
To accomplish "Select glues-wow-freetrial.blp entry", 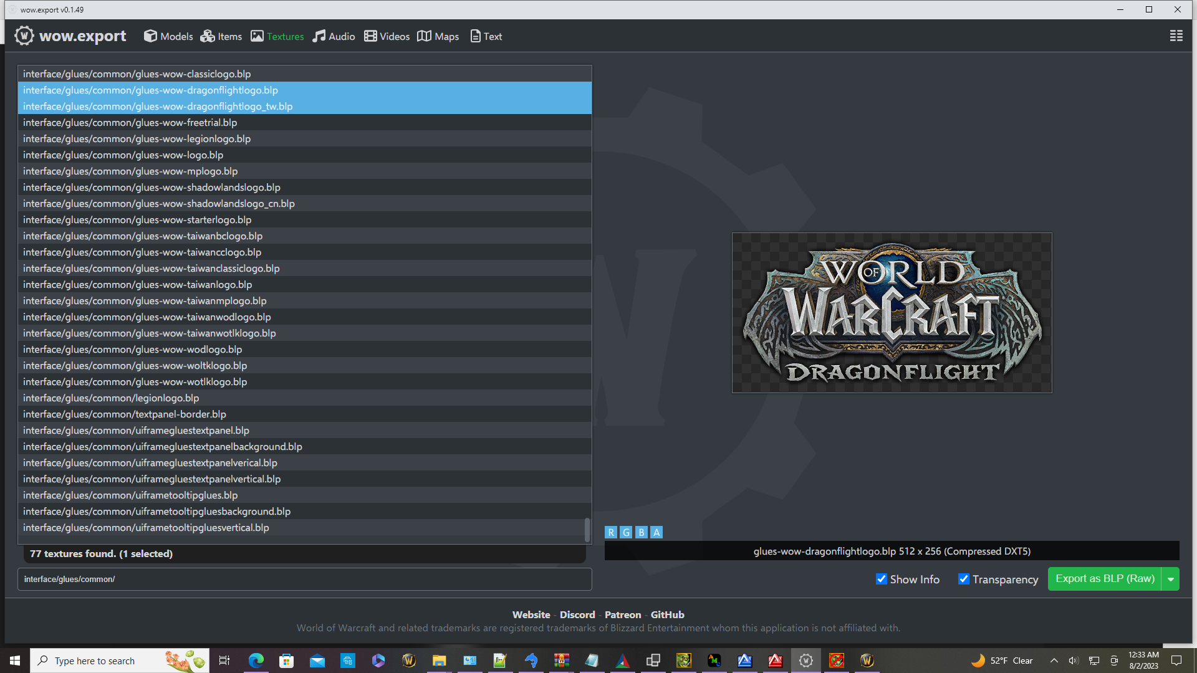I will [x=305, y=122].
